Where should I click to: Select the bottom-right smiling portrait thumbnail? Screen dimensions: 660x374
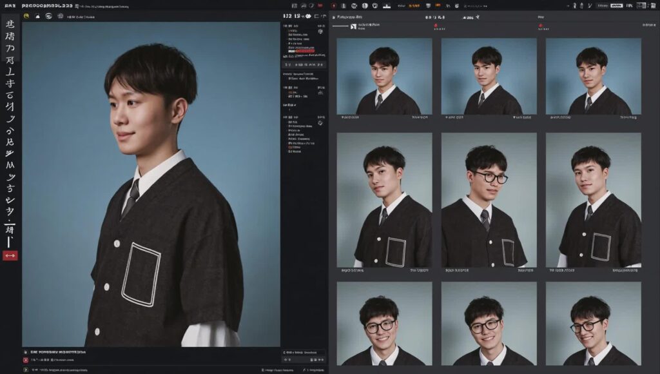click(594, 324)
